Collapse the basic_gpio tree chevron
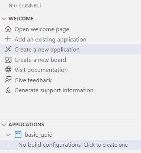Image resolution: width=141 pixels, height=153 pixels. (x=8, y=134)
